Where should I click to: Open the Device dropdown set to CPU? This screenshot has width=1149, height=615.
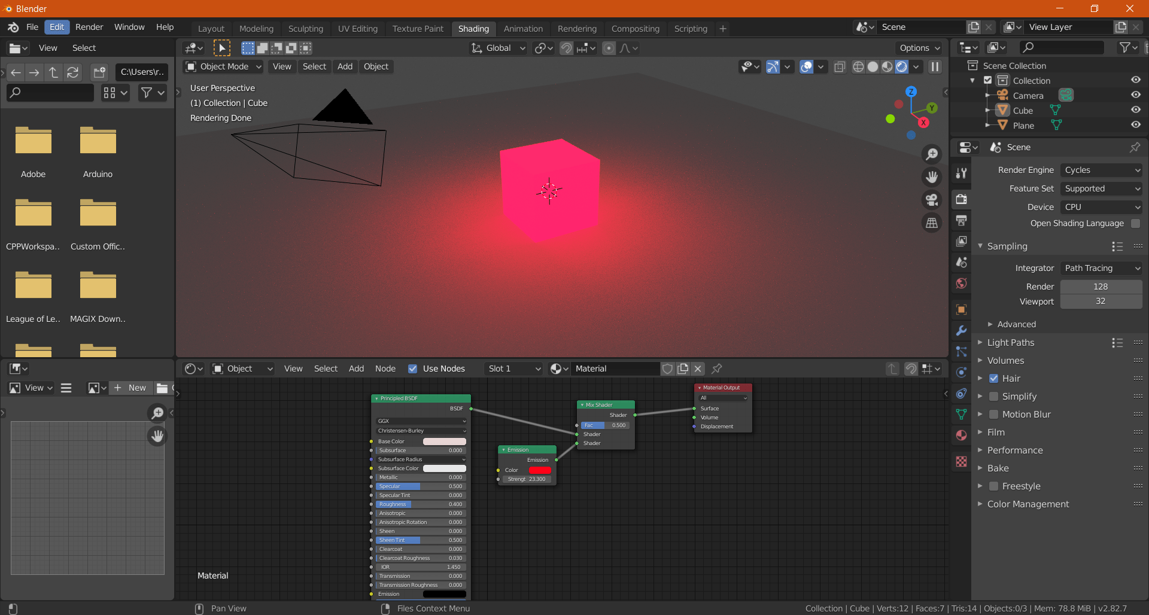1101,207
